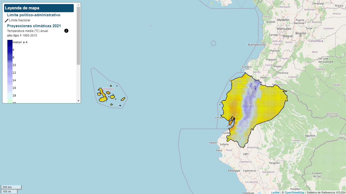This screenshot has width=346, height=194.
Task: Click the Buenaventura city label
Action: 257,45
